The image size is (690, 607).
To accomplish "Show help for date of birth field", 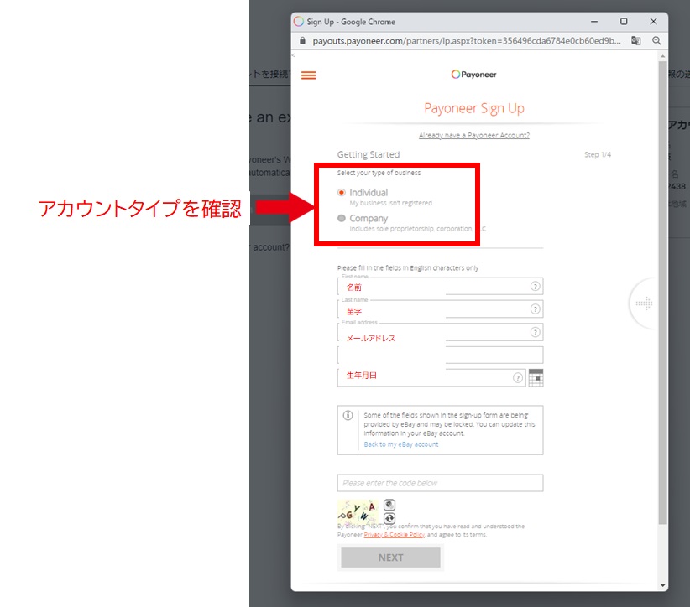I will [518, 377].
